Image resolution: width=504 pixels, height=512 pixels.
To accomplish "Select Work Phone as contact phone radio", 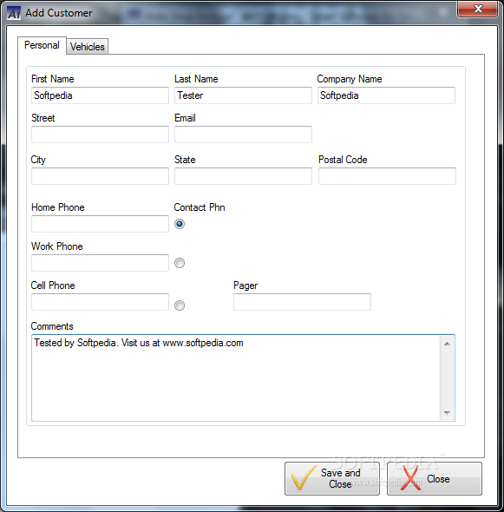I will [x=180, y=263].
